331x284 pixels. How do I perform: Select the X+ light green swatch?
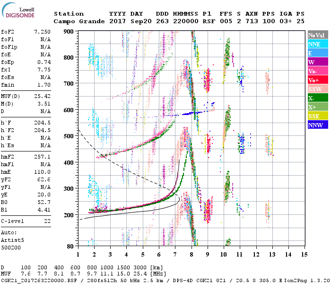coord(318,107)
